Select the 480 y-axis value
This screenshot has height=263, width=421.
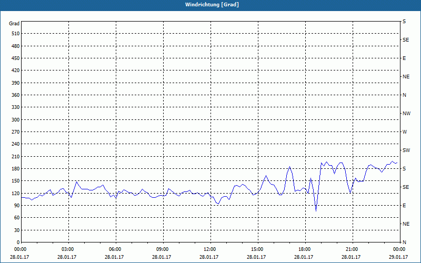(16, 46)
